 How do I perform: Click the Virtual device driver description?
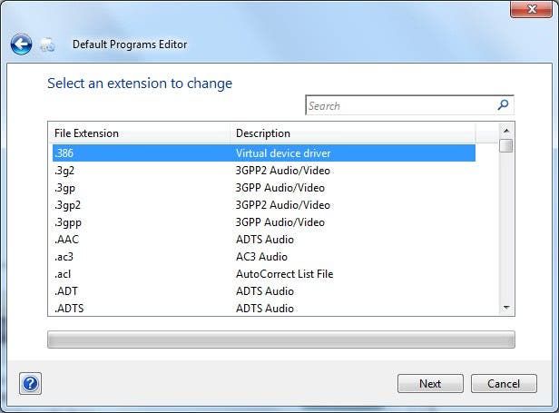click(283, 153)
